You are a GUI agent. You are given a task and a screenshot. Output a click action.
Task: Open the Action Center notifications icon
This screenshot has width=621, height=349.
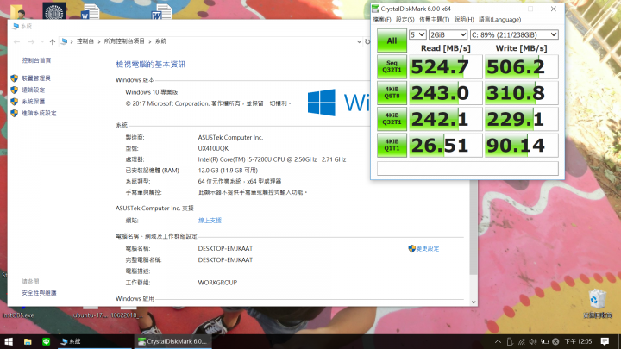(605, 341)
